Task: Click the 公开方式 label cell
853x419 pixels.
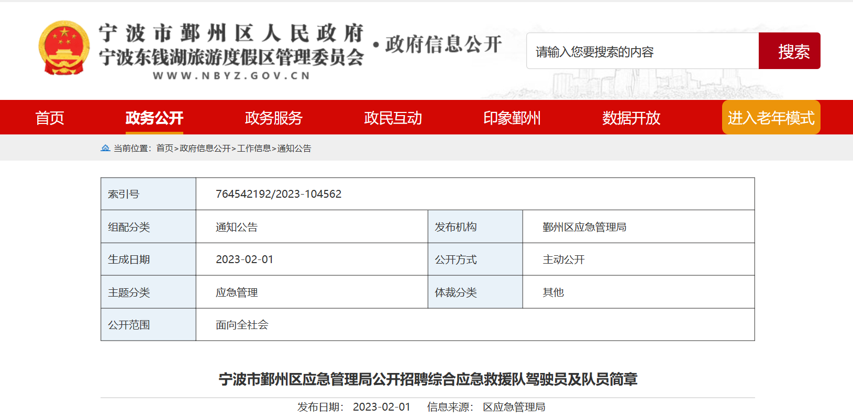Action: (475, 259)
